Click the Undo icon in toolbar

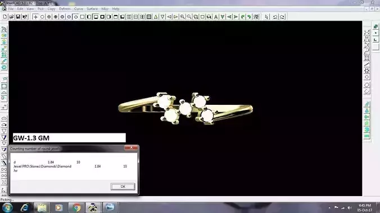click(x=275, y=17)
